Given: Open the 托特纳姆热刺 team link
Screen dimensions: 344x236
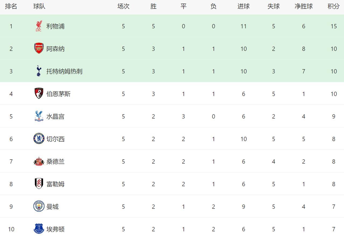Looking at the screenshot, I should pos(64,71).
